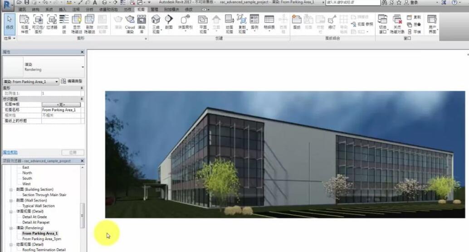
Task: Click the Tile windows (平铺) button
Action: point(414,32)
